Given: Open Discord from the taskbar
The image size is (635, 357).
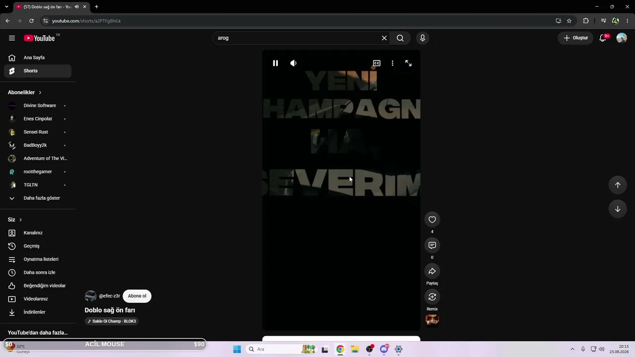Looking at the screenshot, I should tap(384, 349).
